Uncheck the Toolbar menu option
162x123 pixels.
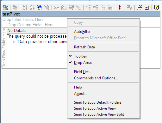click(103, 56)
